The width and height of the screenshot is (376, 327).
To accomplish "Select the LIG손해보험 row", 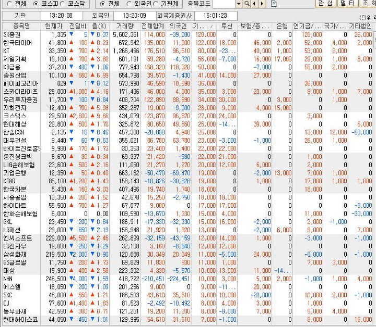I will click(x=187, y=165).
